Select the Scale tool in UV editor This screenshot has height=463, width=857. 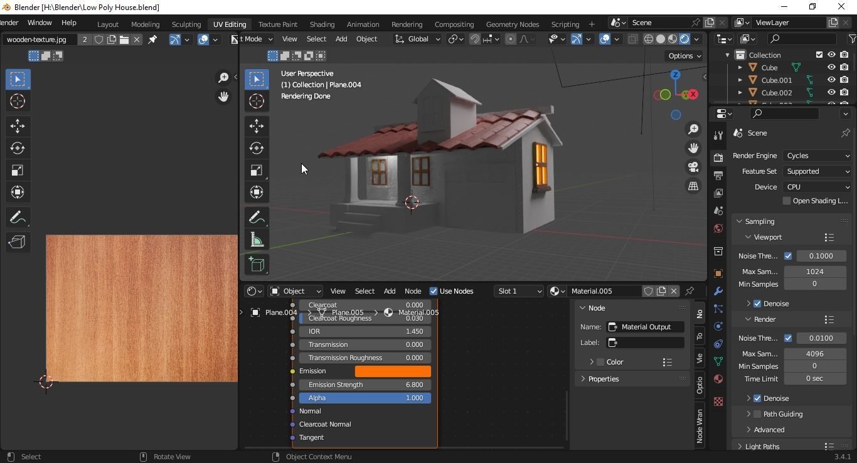click(17, 170)
